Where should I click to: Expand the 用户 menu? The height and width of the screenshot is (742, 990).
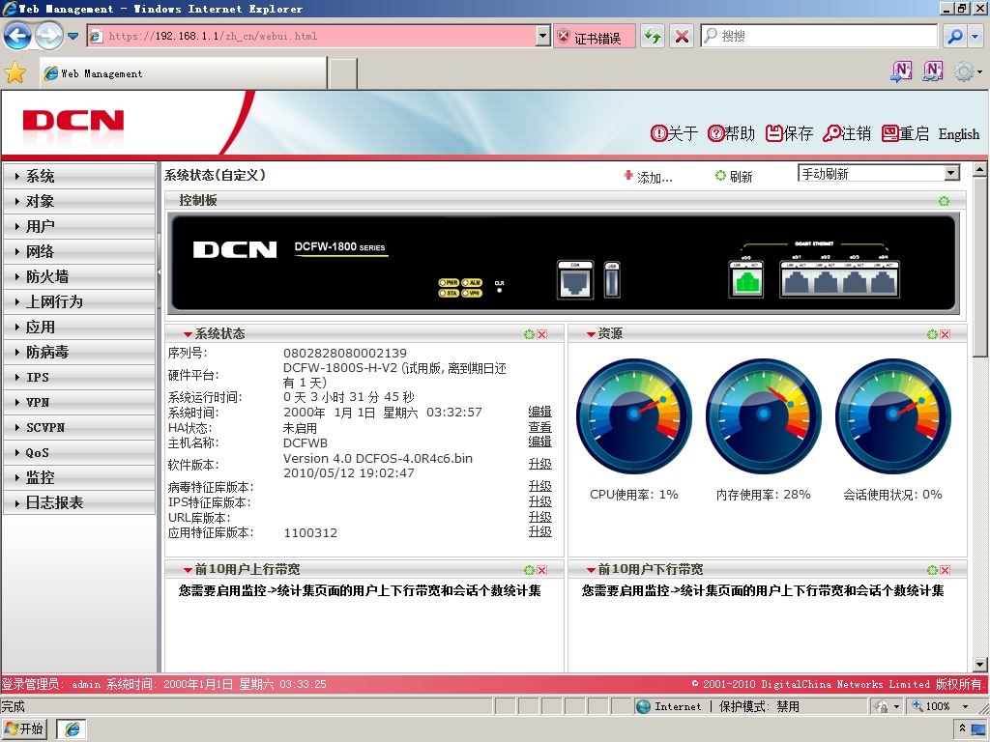[79, 226]
